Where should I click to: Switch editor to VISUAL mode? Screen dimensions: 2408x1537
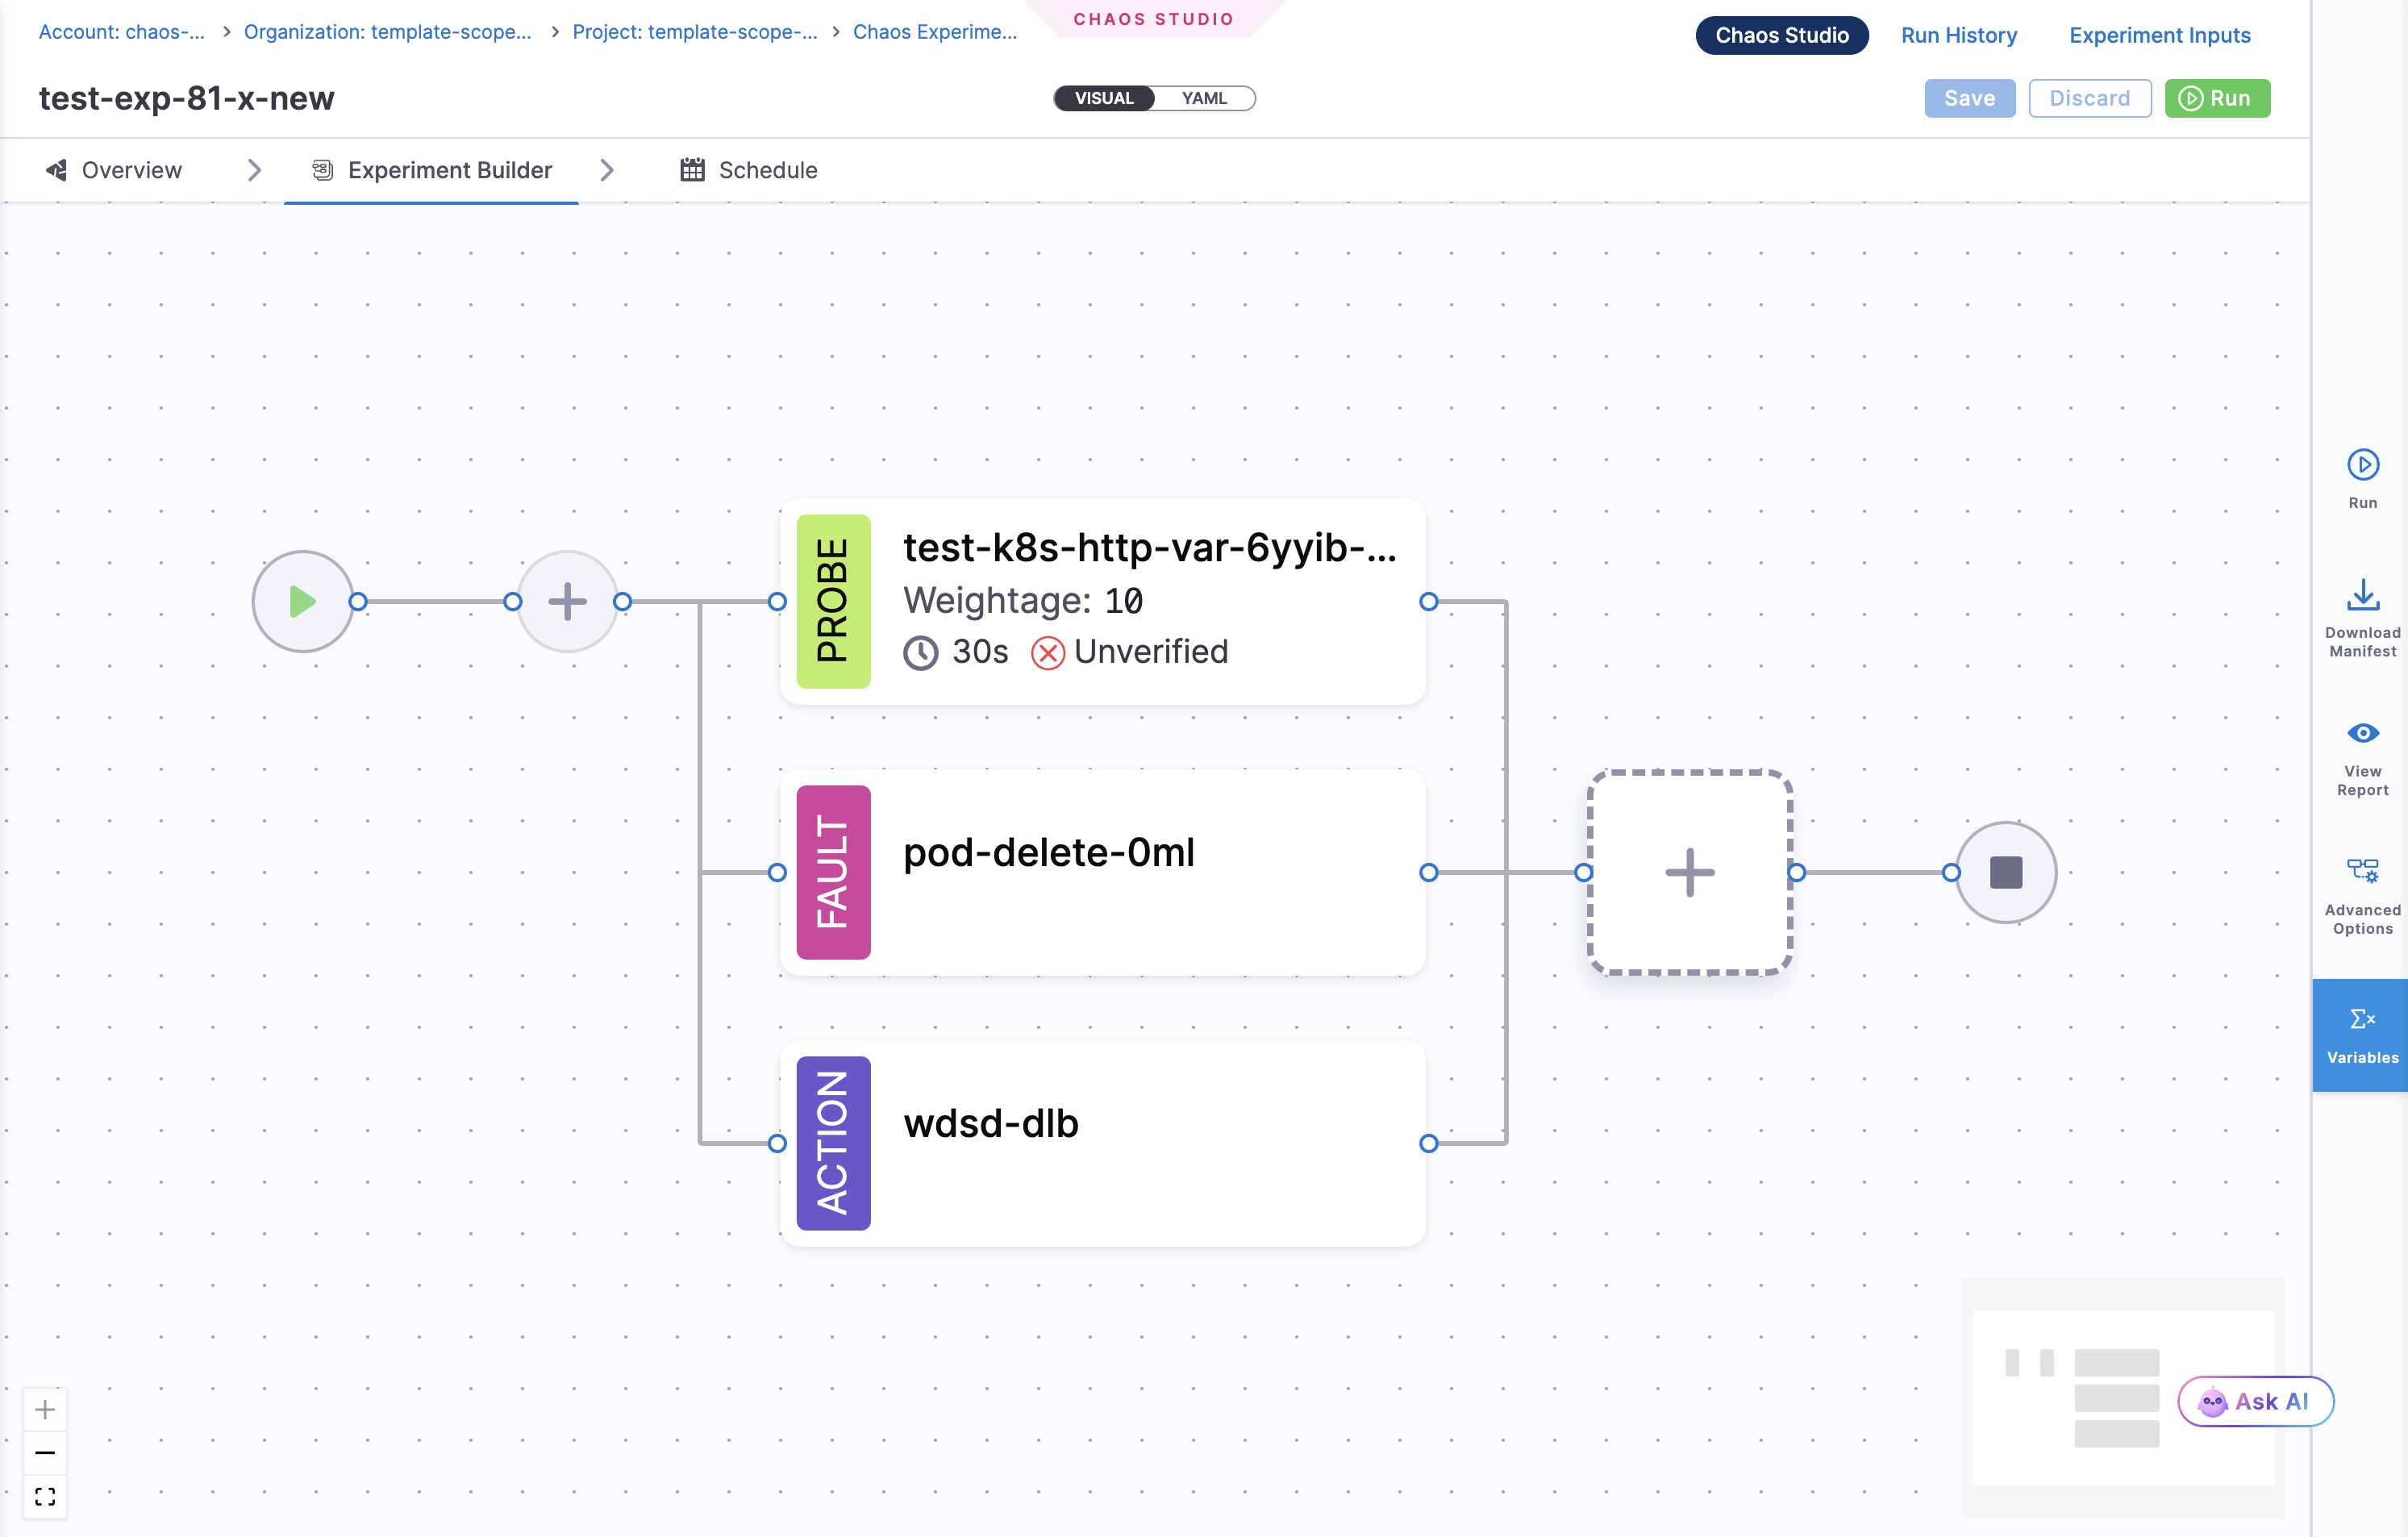tap(1104, 98)
